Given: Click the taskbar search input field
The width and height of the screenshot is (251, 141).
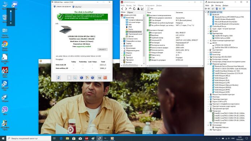Looking at the screenshot, I should tap(29, 138).
